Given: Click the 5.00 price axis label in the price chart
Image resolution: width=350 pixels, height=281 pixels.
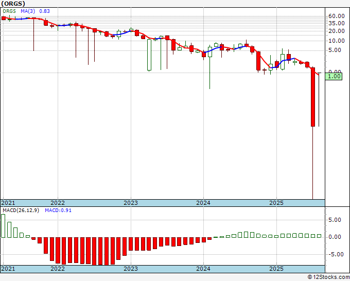Looking at the screenshot, I should (335, 50).
